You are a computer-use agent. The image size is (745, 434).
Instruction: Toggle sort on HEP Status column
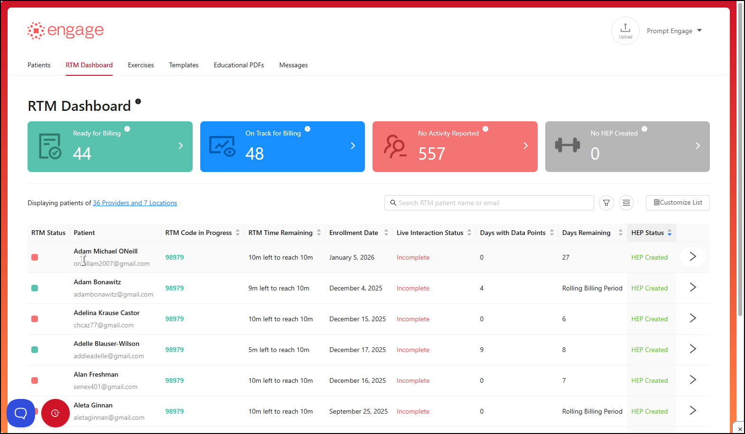[670, 233]
